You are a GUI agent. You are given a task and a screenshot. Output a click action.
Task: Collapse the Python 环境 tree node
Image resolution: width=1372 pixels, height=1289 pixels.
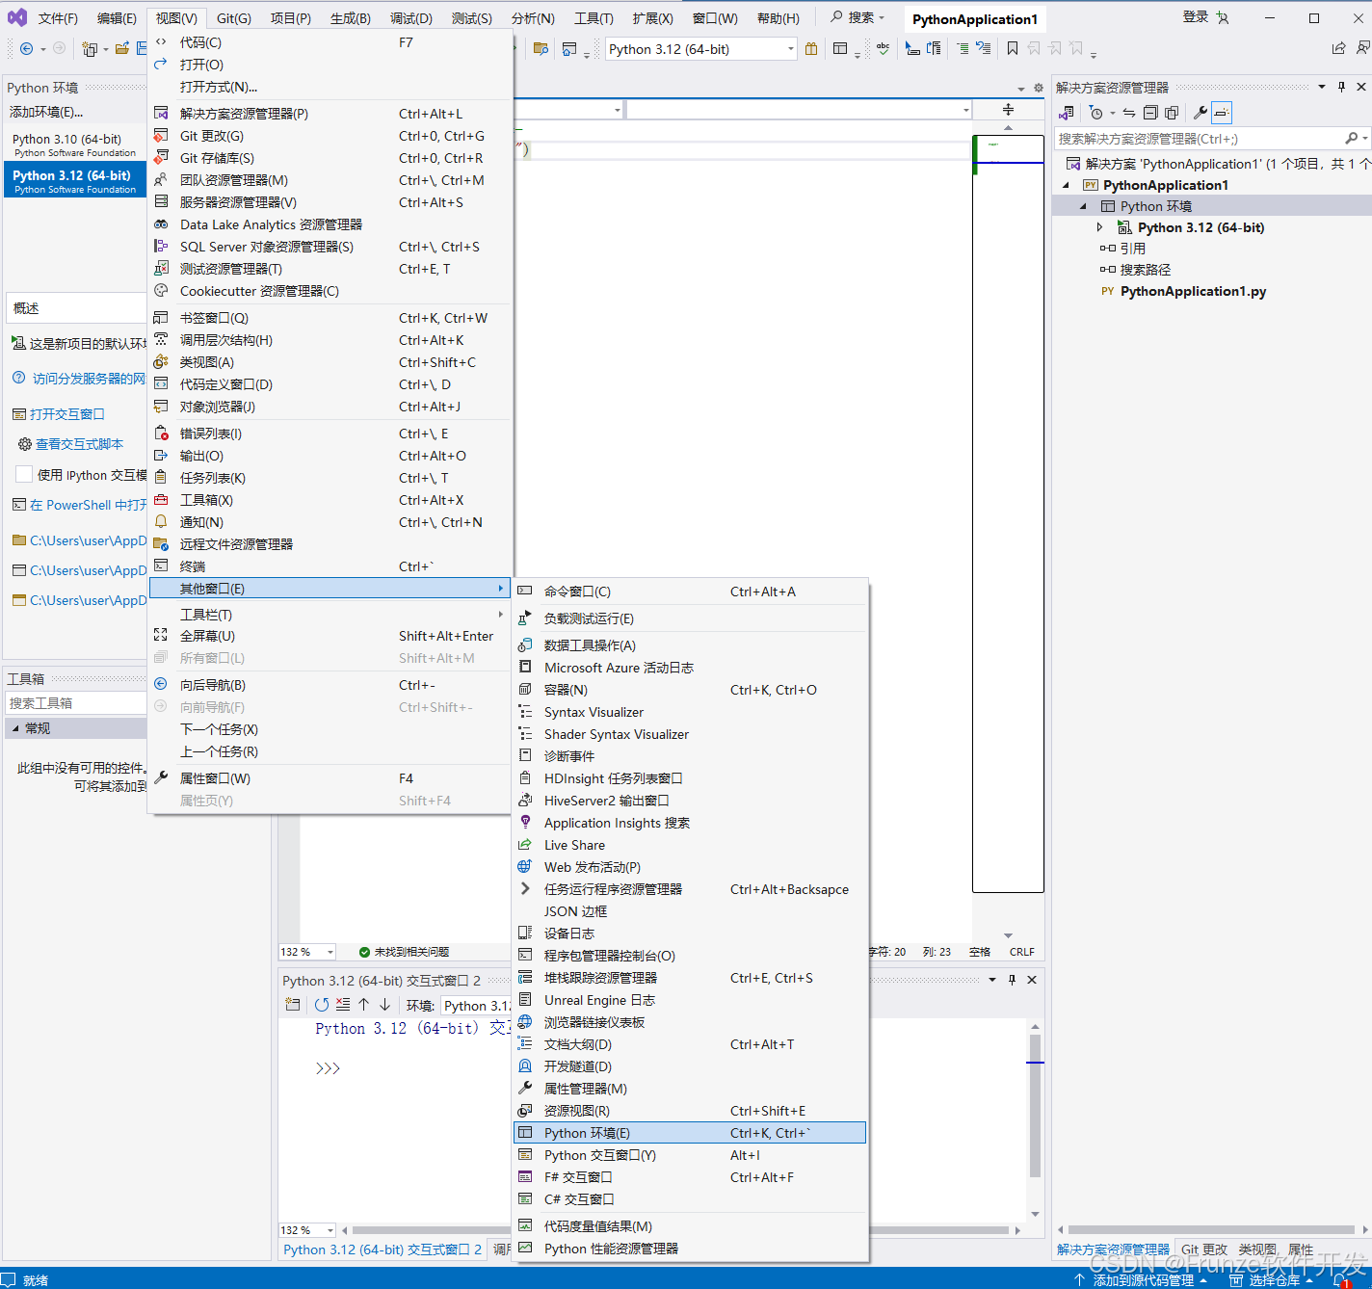pyautogui.click(x=1083, y=206)
